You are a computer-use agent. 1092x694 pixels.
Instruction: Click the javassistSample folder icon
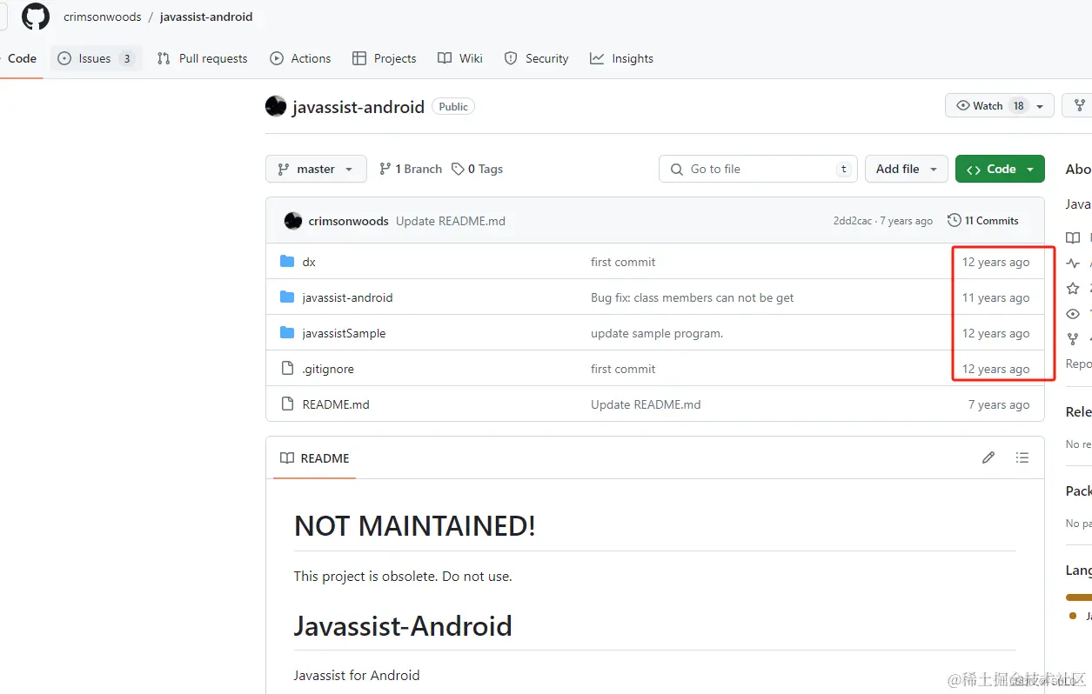click(287, 332)
